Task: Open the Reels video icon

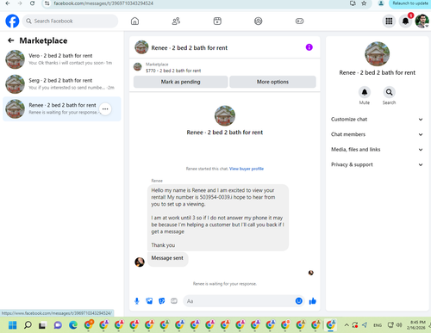Action: 217,21
